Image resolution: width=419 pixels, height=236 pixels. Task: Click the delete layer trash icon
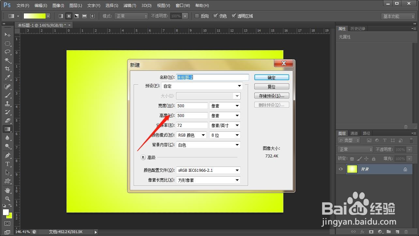pyautogui.click(x=406, y=232)
